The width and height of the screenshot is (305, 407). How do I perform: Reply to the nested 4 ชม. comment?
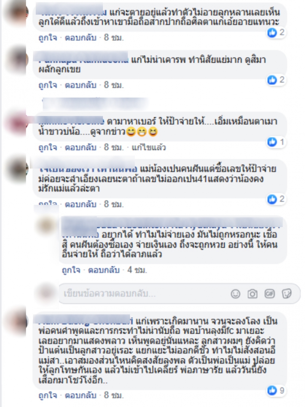pos(104,270)
